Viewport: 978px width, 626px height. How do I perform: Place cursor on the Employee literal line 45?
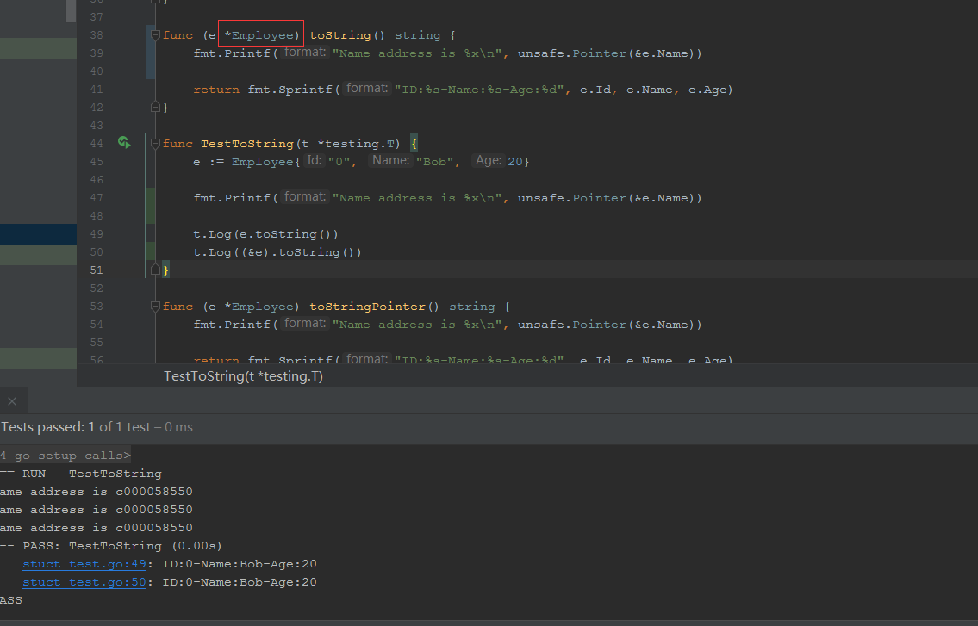[x=263, y=161]
